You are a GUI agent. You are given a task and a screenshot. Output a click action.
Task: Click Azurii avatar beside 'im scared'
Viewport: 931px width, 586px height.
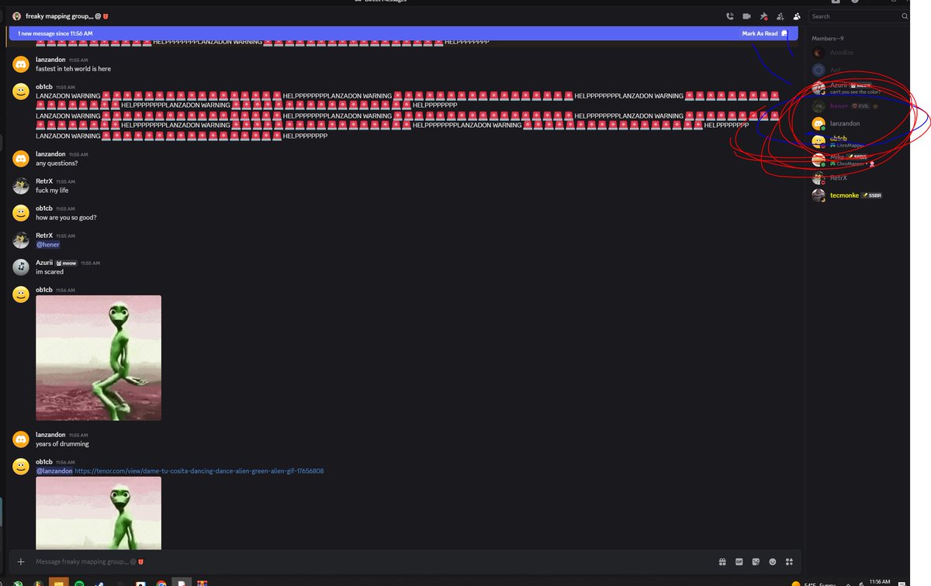(x=21, y=267)
